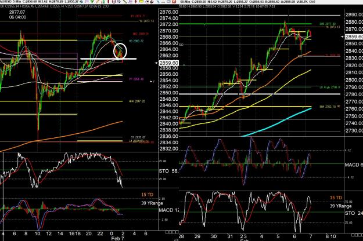363x241 pixels.
Task: Click the 28 date label on the 60-min time axis
Action: click(181, 236)
